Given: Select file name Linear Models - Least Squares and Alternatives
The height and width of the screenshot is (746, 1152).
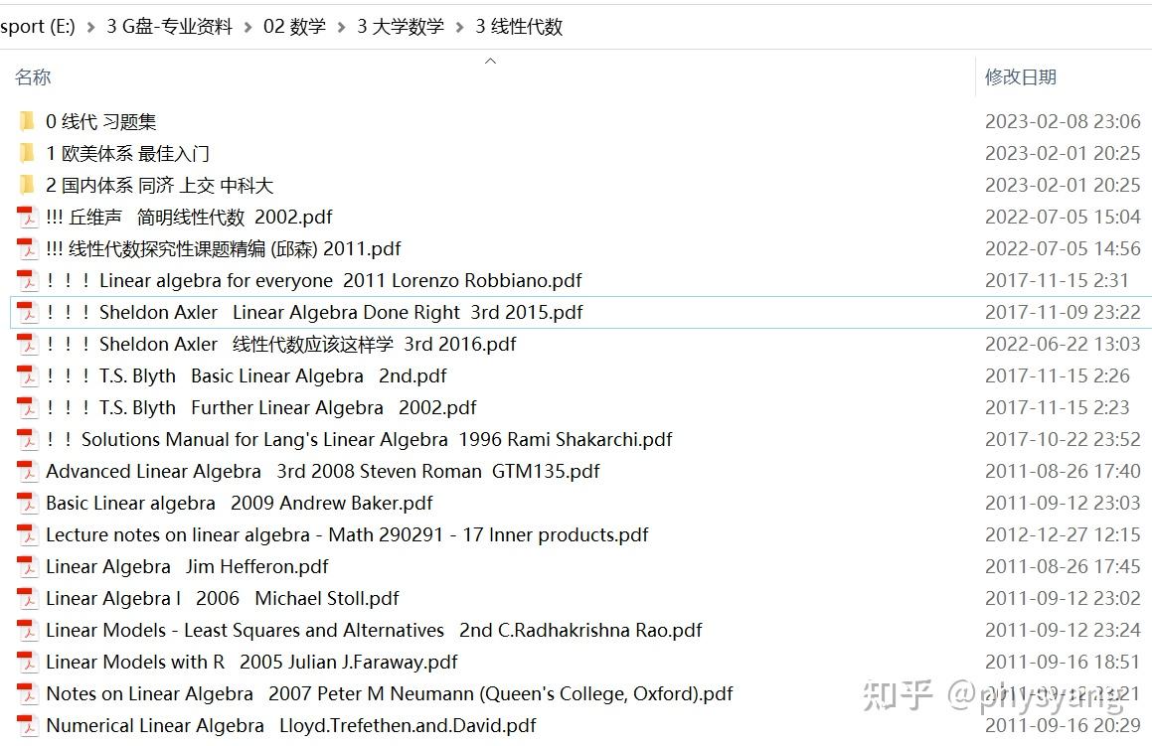Looking at the screenshot, I should [x=374, y=630].
